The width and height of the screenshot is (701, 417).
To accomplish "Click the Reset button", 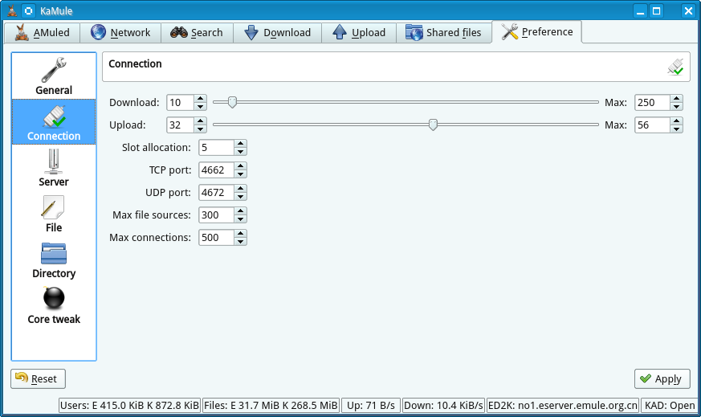I will pyautogui.click(x=38, y=378).
